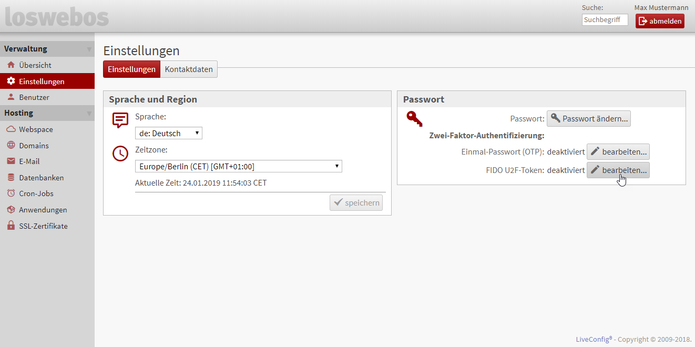Viewport: 695px width, 347px height.
Task: Open the Zeitzone timezone dropdown
Action: click(238, 167)
